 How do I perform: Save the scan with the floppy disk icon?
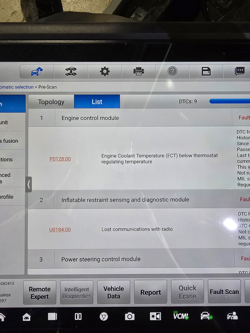tap(206, 72)
